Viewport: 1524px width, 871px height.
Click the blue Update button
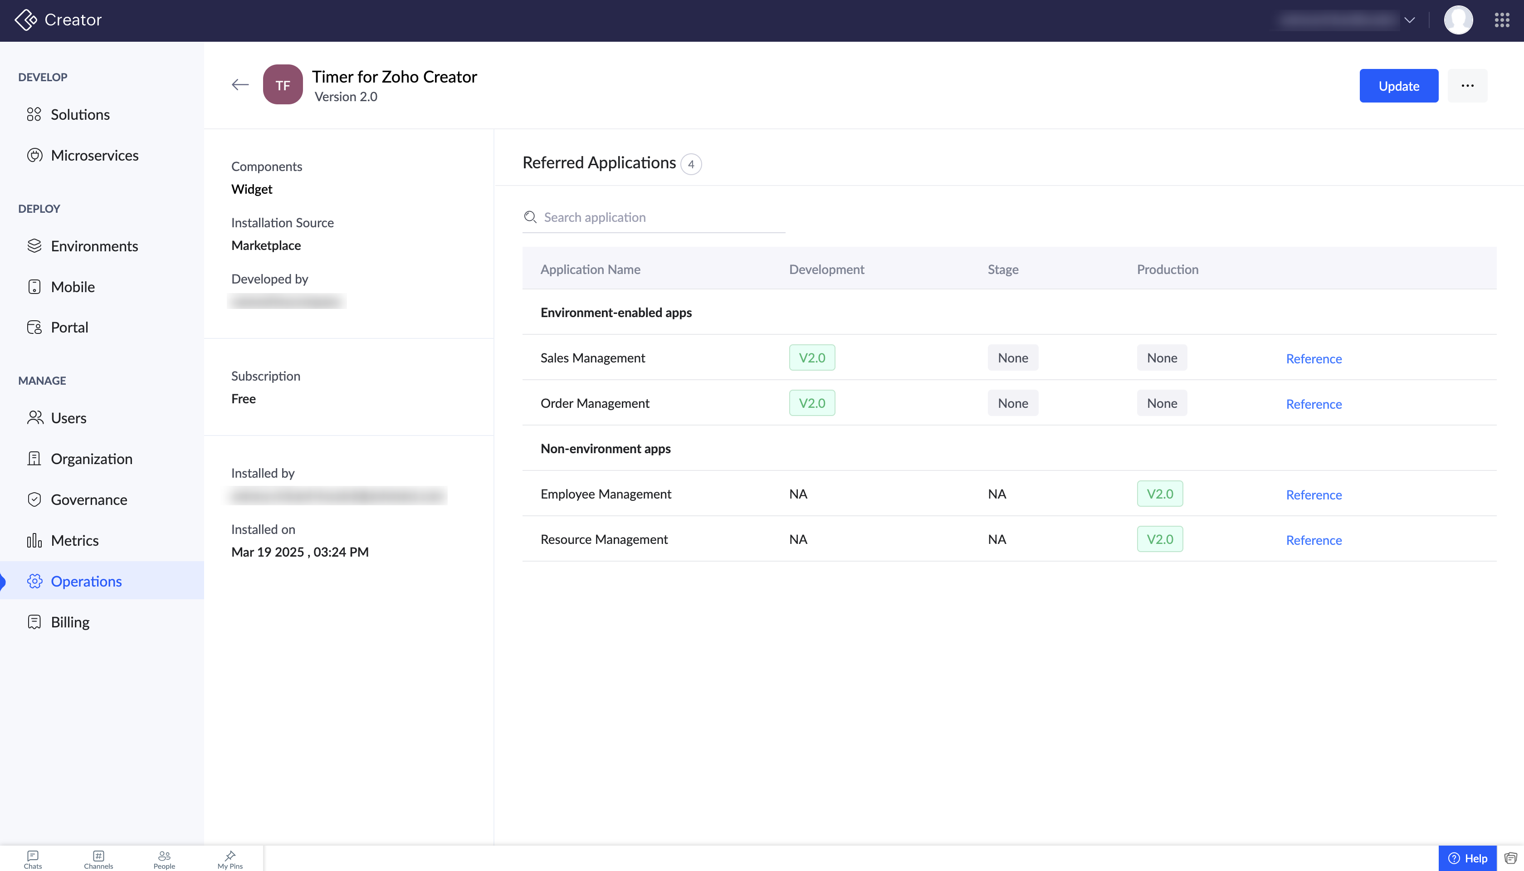point(1398,86)
